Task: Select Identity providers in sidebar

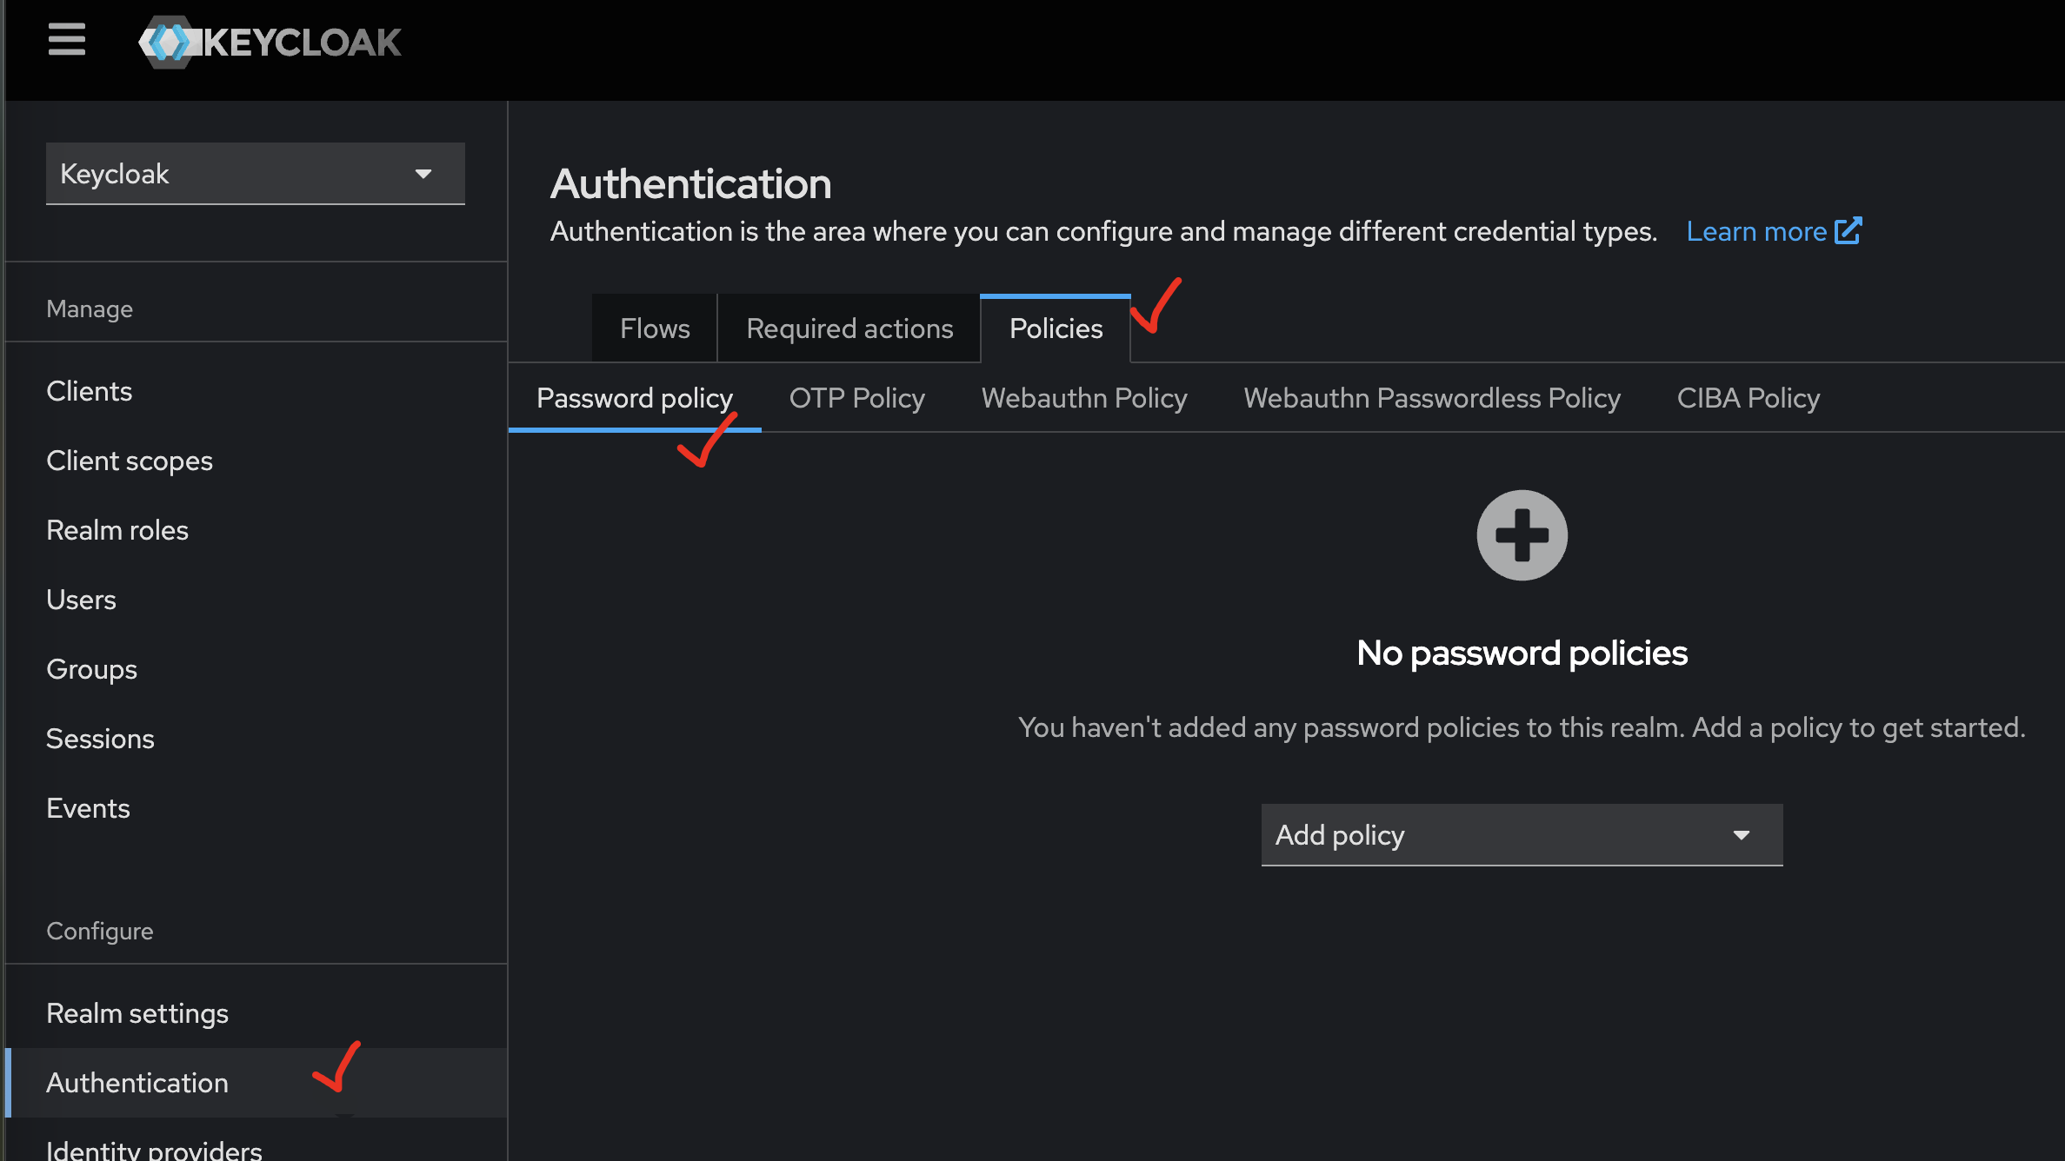Action: [154, 1149]
